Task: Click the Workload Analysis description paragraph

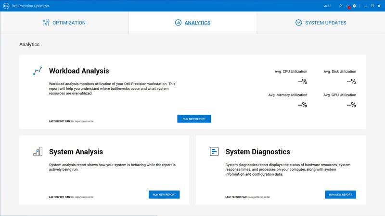Action: click(112, 88)
